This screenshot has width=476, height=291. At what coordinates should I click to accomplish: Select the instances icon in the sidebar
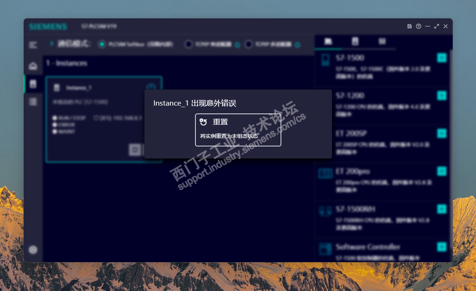[x=33, y=84]
